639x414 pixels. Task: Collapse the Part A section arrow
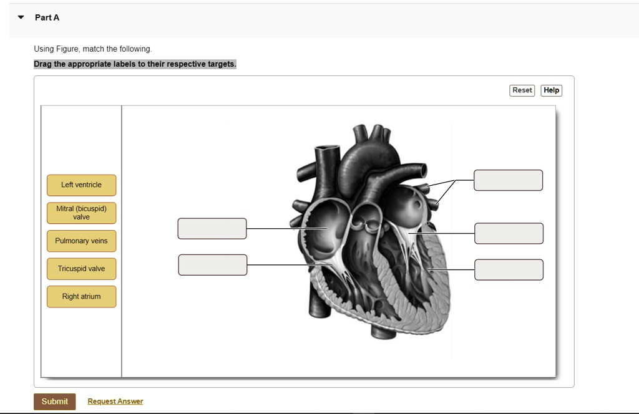click(21, 17)
